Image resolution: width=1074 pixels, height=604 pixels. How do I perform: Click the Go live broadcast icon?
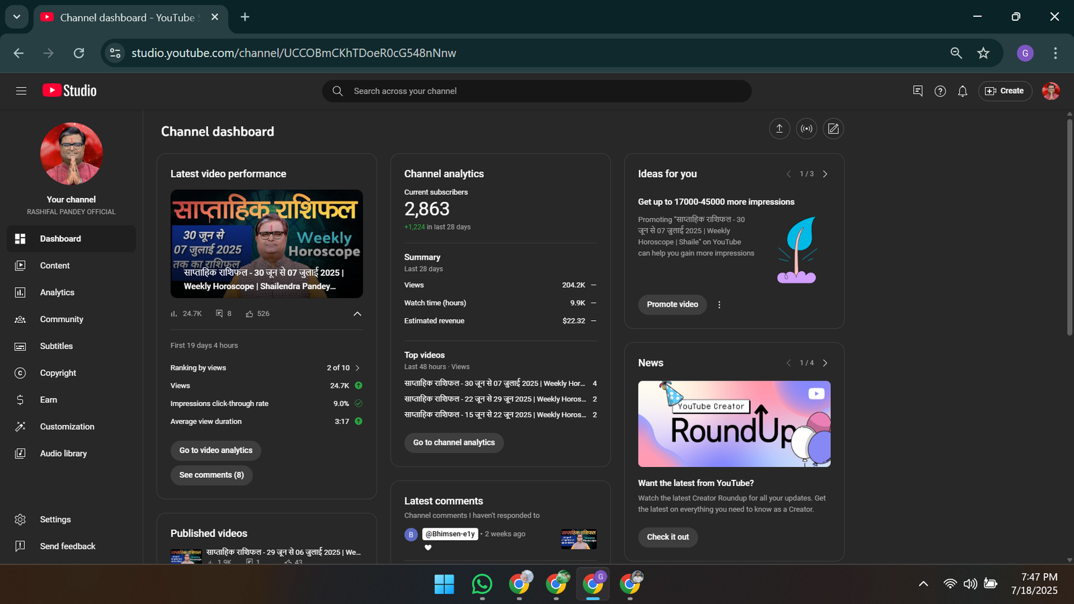[806, 129]
